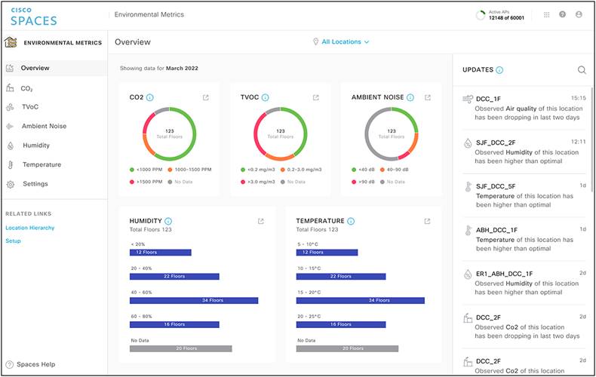Click the Environmental Metrics house icon

click(x=11, y=42)
